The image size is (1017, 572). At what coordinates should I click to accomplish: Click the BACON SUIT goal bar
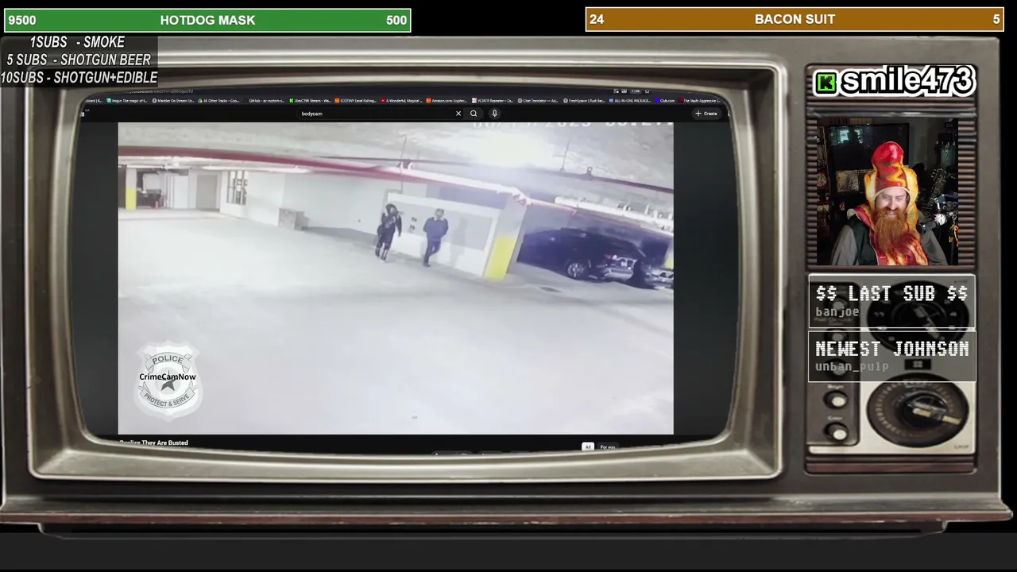coord(795,19)
